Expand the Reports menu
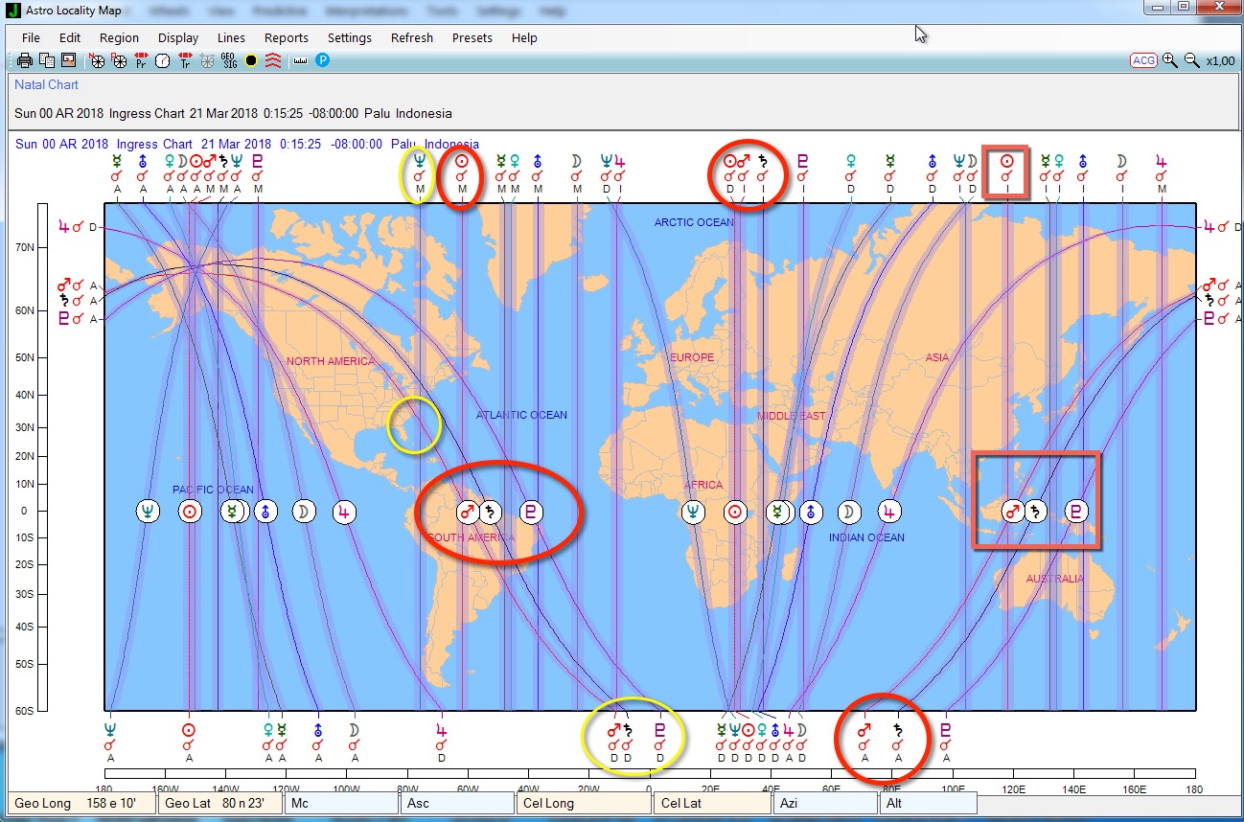The image size is (1244, 822). tap(287, 38)
